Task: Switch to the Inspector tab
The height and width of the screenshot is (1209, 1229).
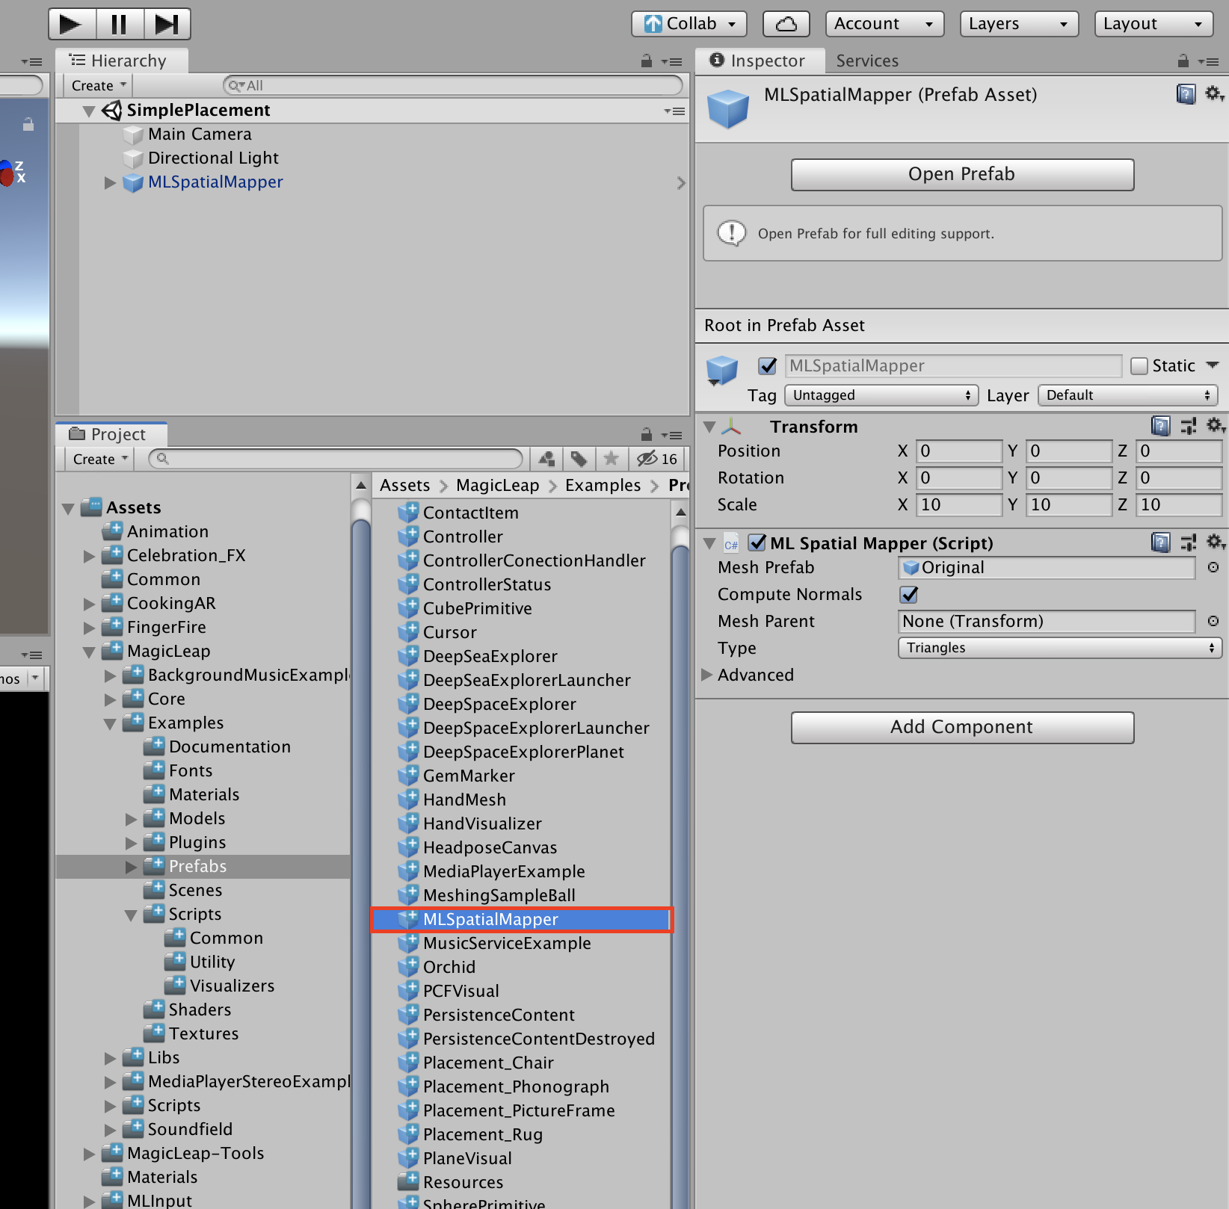Action: 760,61
